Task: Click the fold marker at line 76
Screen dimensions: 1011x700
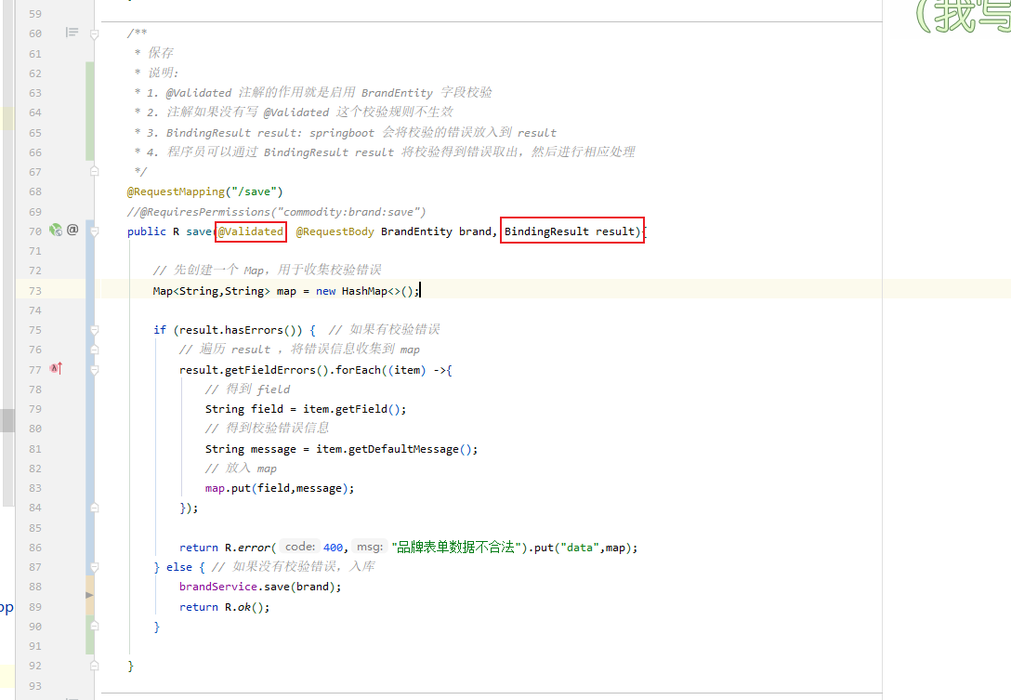Action: 94,350
